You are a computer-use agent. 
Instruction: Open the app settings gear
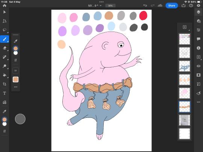click(x=198, y=6)
